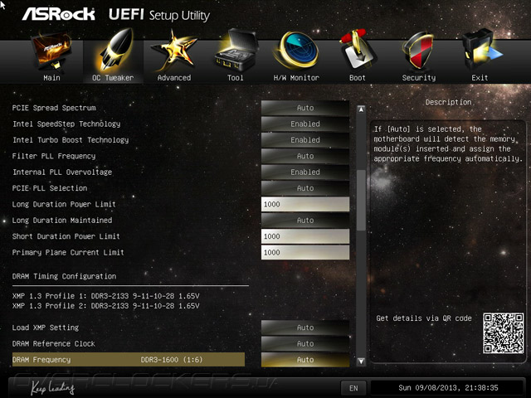
Task: Open the H/W Monitor radar icon
Action: (x=297, y=51)
